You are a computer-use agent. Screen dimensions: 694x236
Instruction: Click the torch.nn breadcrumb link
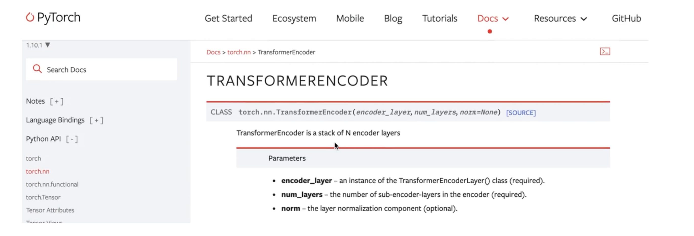[x=239, y=52]
